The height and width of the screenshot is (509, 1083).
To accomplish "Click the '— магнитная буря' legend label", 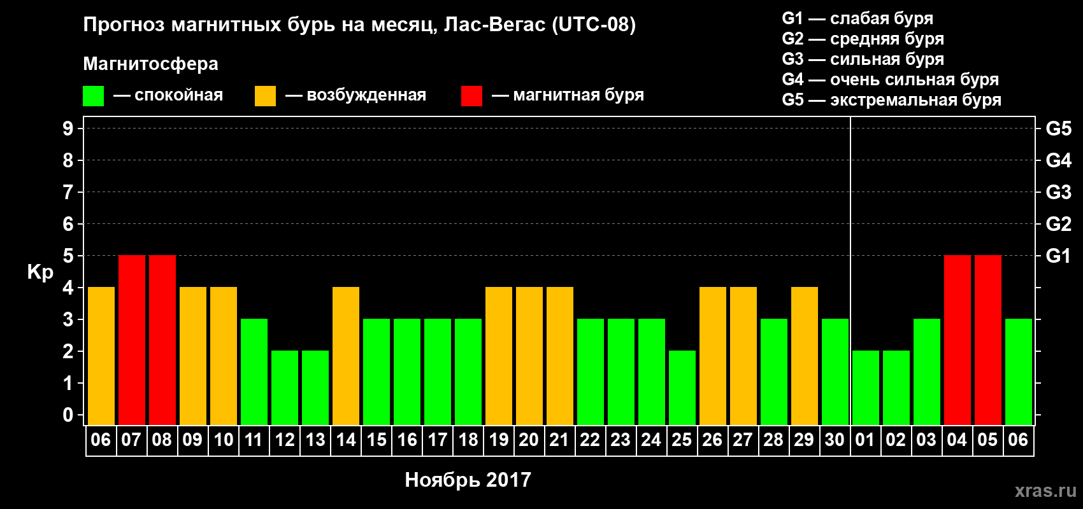I will point(568,95).
